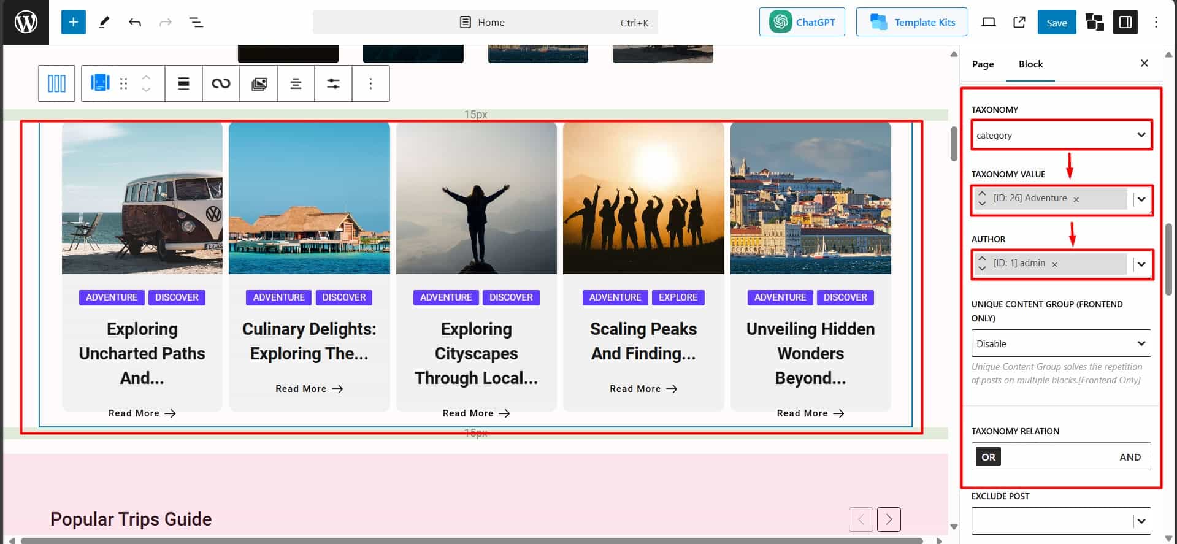
Task: Expand the Exclude Post dropdown
Action: coord(1141,521)
